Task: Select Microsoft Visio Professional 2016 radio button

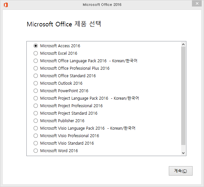Action: coord(36,136)
